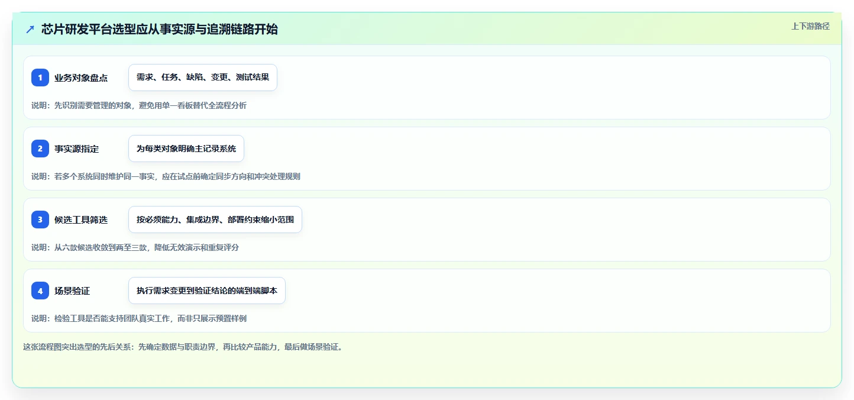Click step number 2 badge
Image resolution: width=854 pixels, height=400 pixels.
pos(40,149)
